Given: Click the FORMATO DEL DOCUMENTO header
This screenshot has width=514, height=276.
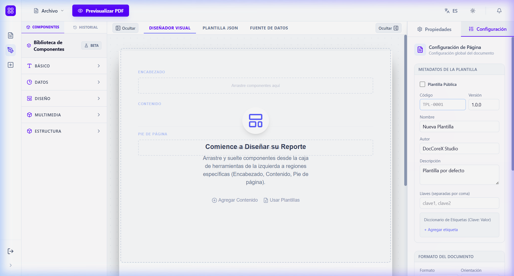Looking at the screenshot, I should (459, 256).
